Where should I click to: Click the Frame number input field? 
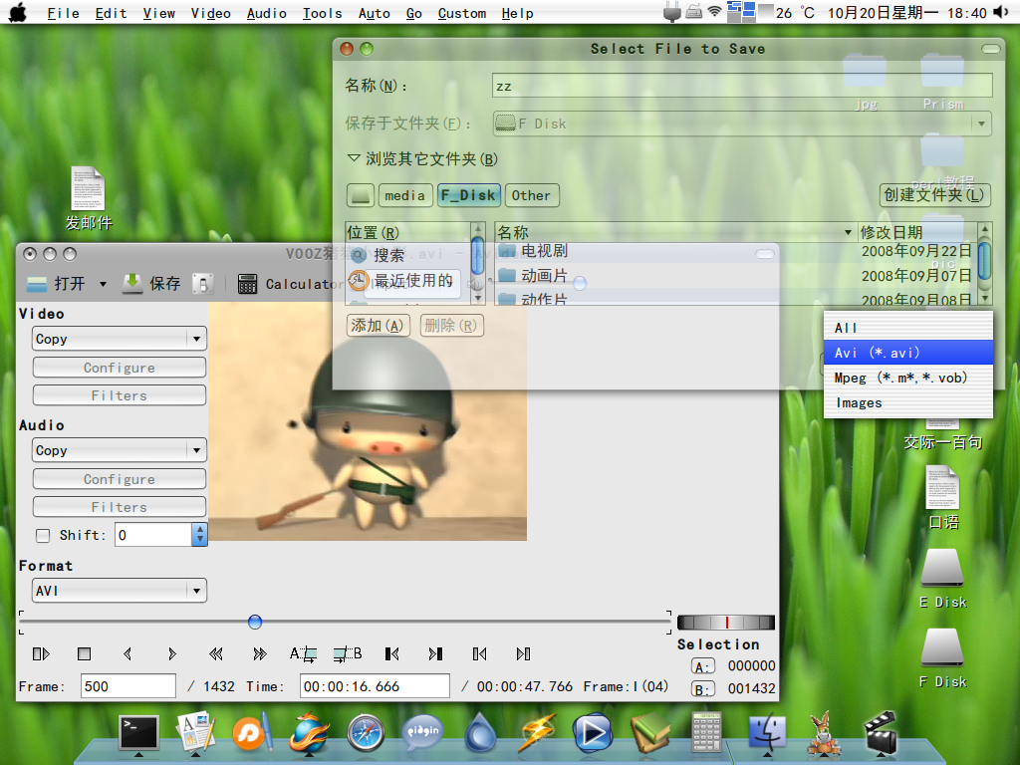click(x=128, y=686)
